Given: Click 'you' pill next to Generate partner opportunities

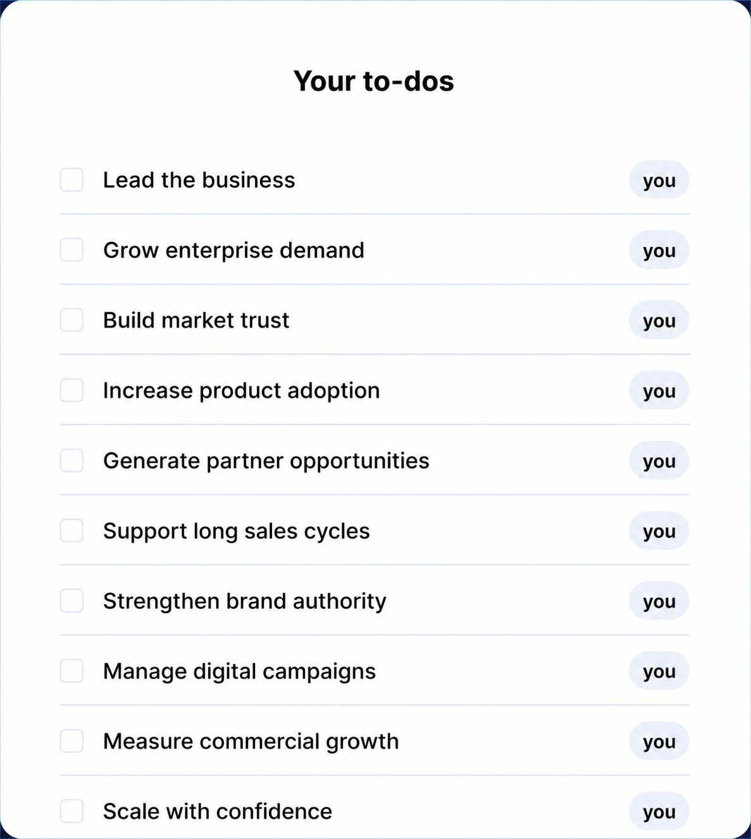Looking at the screenshot, I should (659, 461).
